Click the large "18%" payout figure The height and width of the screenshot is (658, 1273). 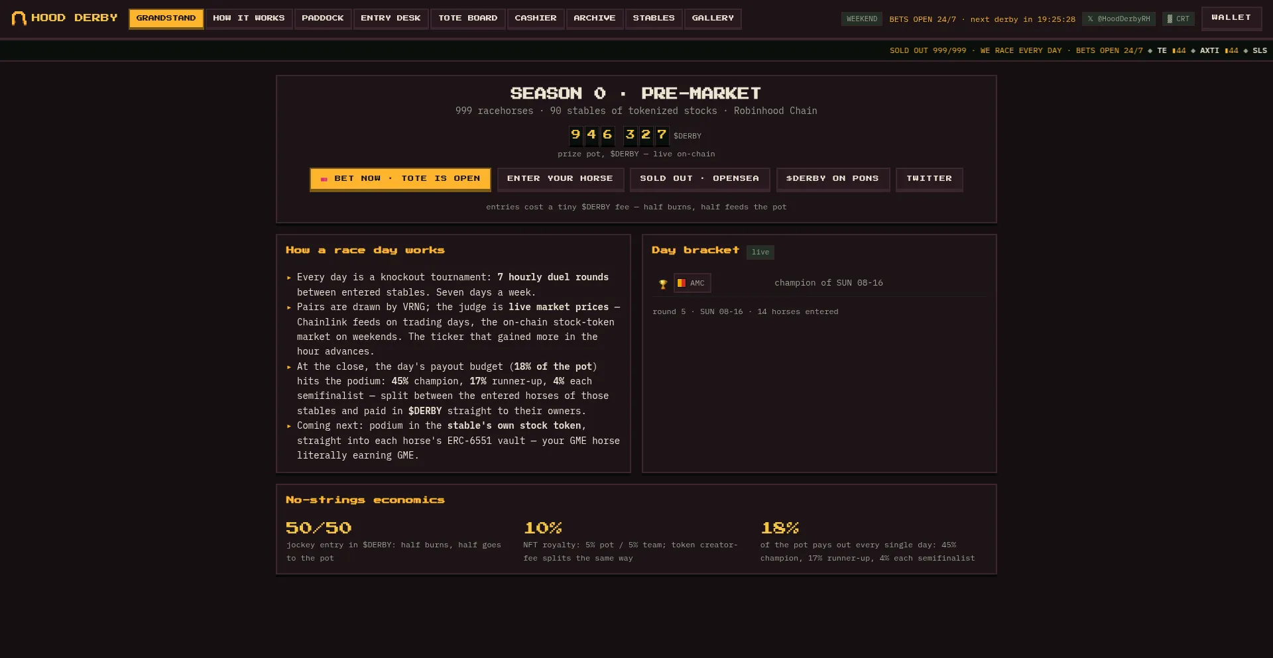pyautogui.click(x=780, y=528)
